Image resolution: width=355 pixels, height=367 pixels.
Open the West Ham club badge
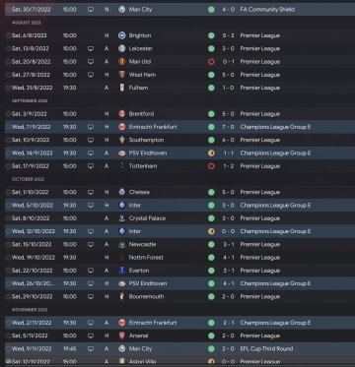(122, 75)
